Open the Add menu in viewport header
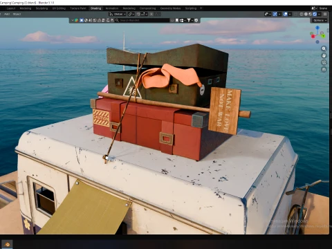Image resolution: width=332 pixels, height=249 pixels. tap(7, 14)
